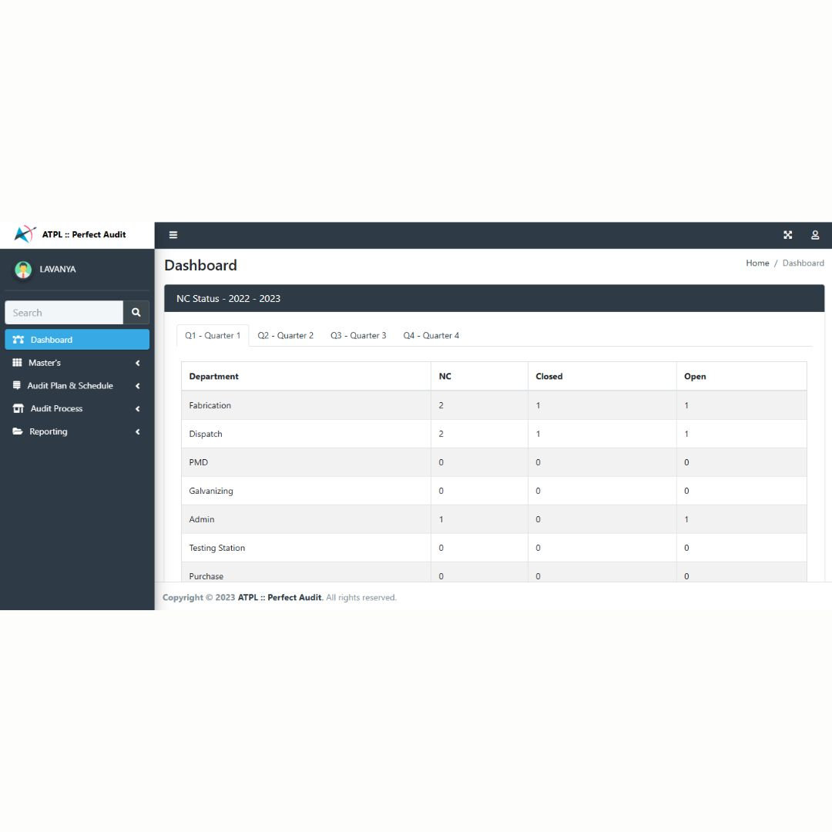832x832 pixels.
Task: Select the Fabrication department row
Action: [x=210, y=405]
